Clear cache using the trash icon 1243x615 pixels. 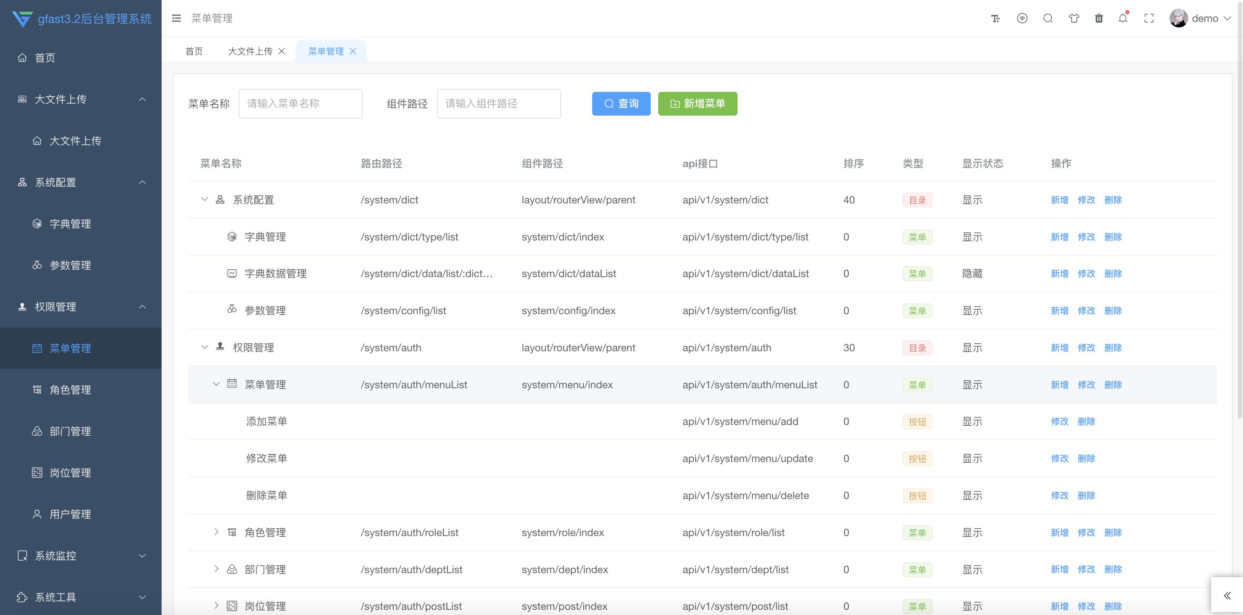pyautogui.click(x=1099, y=18)
